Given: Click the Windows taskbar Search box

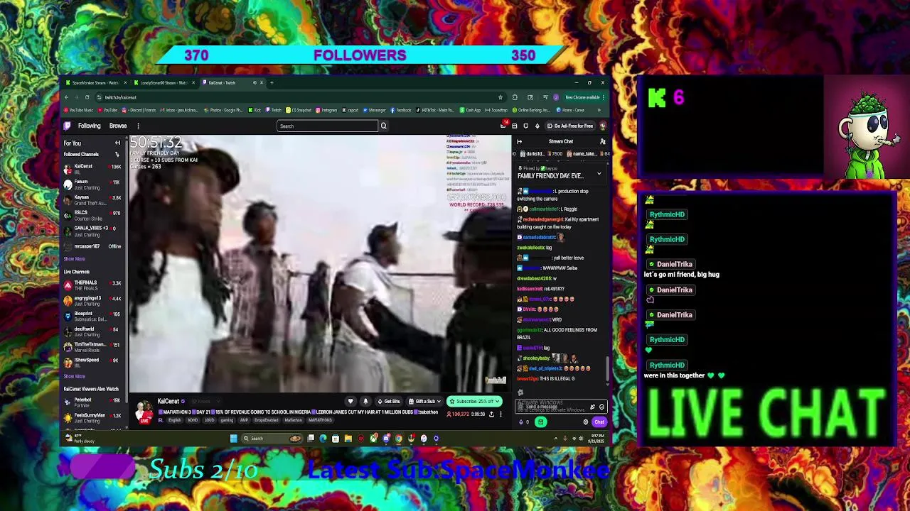Looking at the screenshot, I should [272, 439].
